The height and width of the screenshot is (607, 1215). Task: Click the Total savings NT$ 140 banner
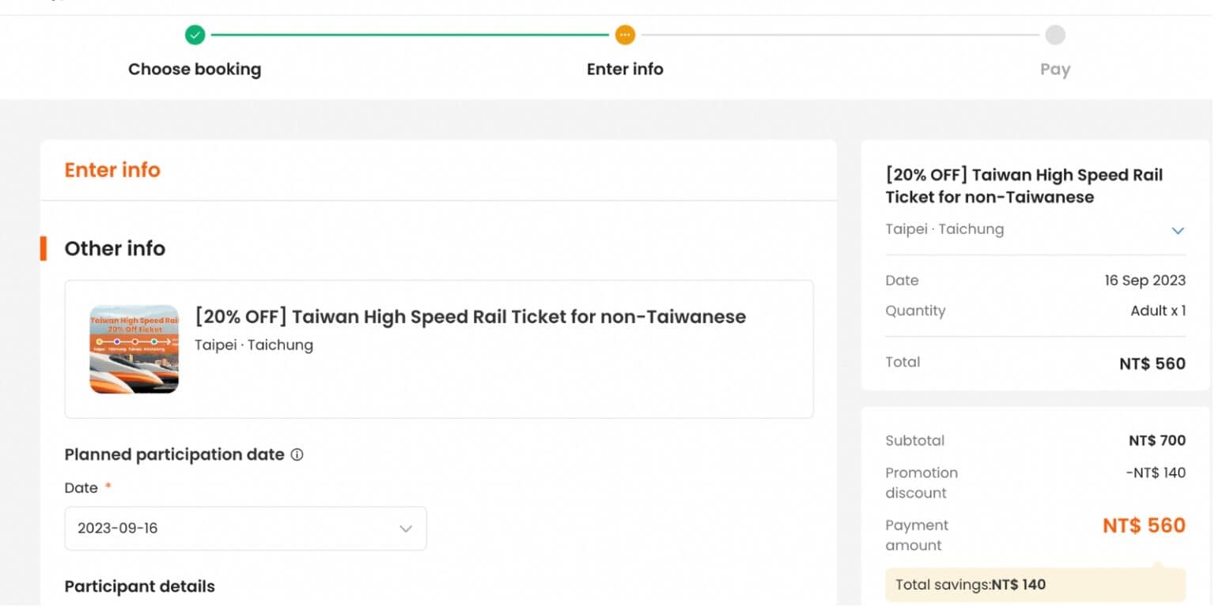tap(1035, 584)
